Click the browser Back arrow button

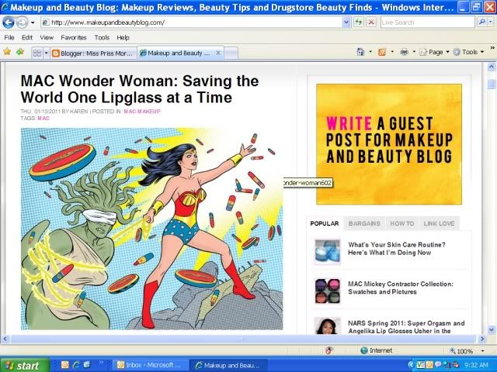9,22
